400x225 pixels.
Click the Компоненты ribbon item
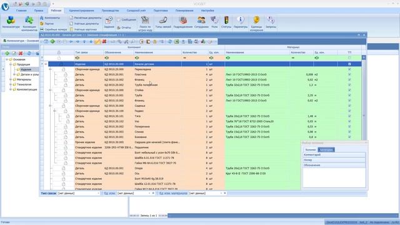50,18
